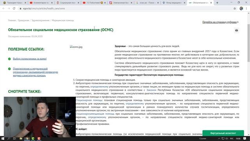Open the 'Законом' link in the text
This screenshot has width=250, height=141.
coord(151,90)
